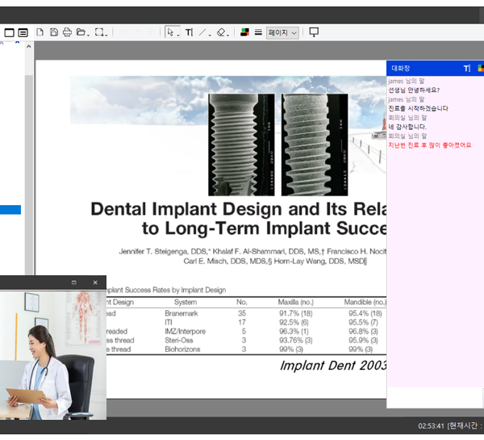Click the 'Steri-Oss' table cell
Screen dimensions: 484x440
point(179,340)
